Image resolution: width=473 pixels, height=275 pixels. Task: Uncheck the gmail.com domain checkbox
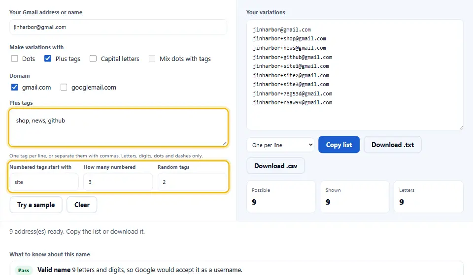(14, 88)
